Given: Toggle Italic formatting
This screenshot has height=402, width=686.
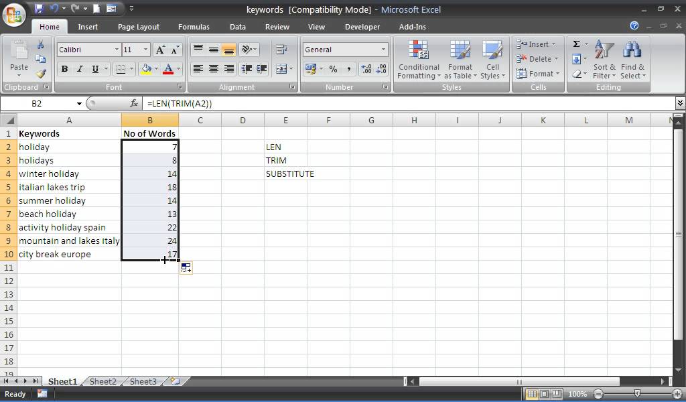Looking at the screenshot, I should (80, 69).
